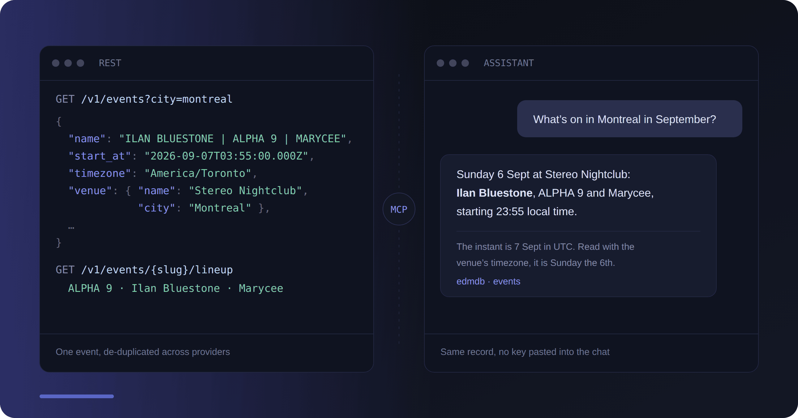Click the lineup 'ALPHA 9 · Ilan Bluestone · Marycee'
Image resolution: width=798 pixels, height=418 pixels.
click(x=176, y=288)
